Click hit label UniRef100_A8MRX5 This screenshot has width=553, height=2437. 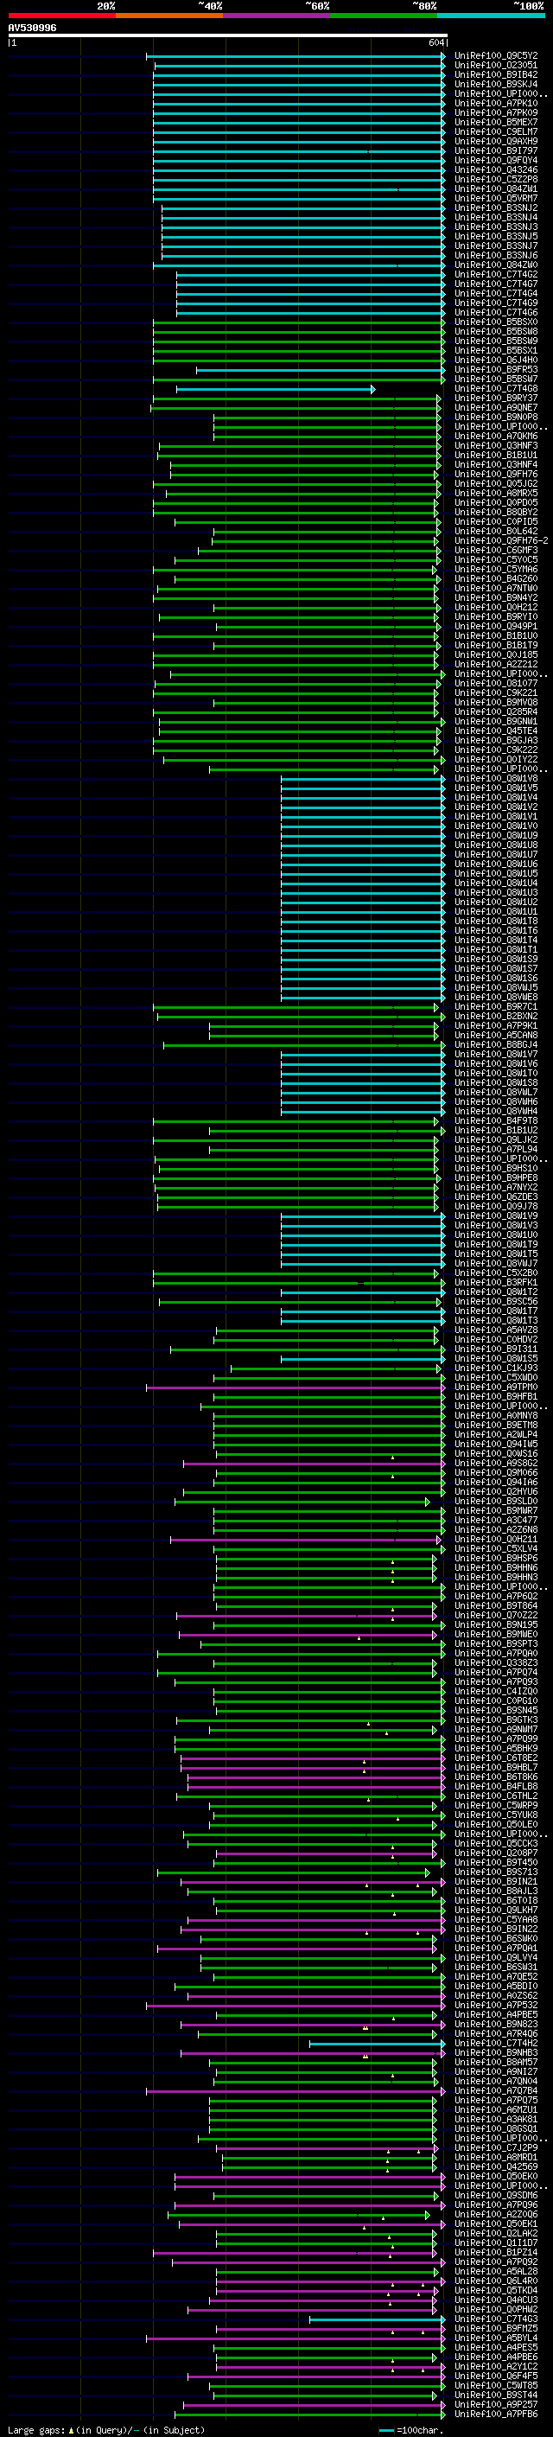click(496, 493)
